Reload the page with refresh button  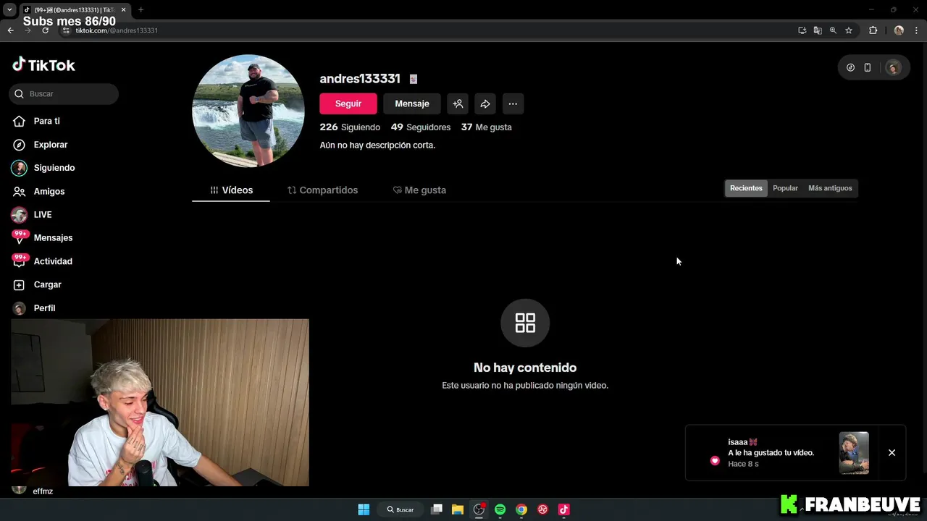coord(45,30)
